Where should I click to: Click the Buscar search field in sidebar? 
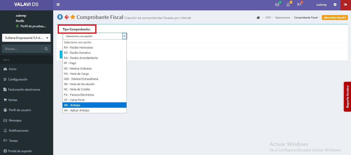click(23, 49)
